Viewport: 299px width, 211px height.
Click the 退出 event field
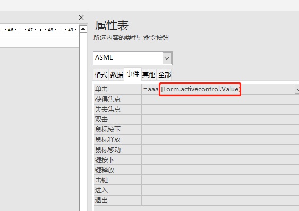pos(220,200)
